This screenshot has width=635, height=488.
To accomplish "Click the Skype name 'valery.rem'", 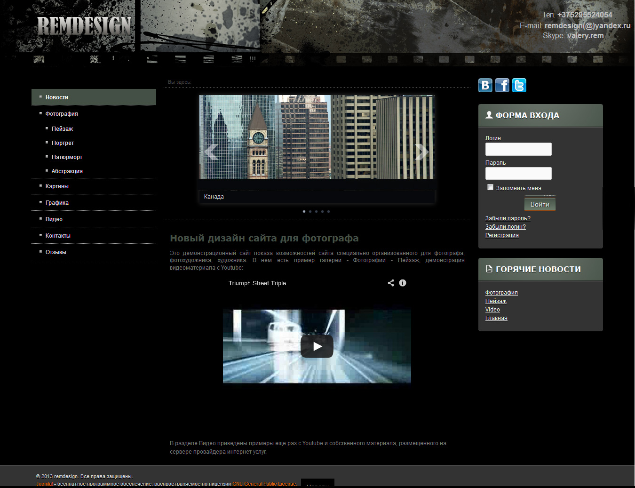I will 586,35.
